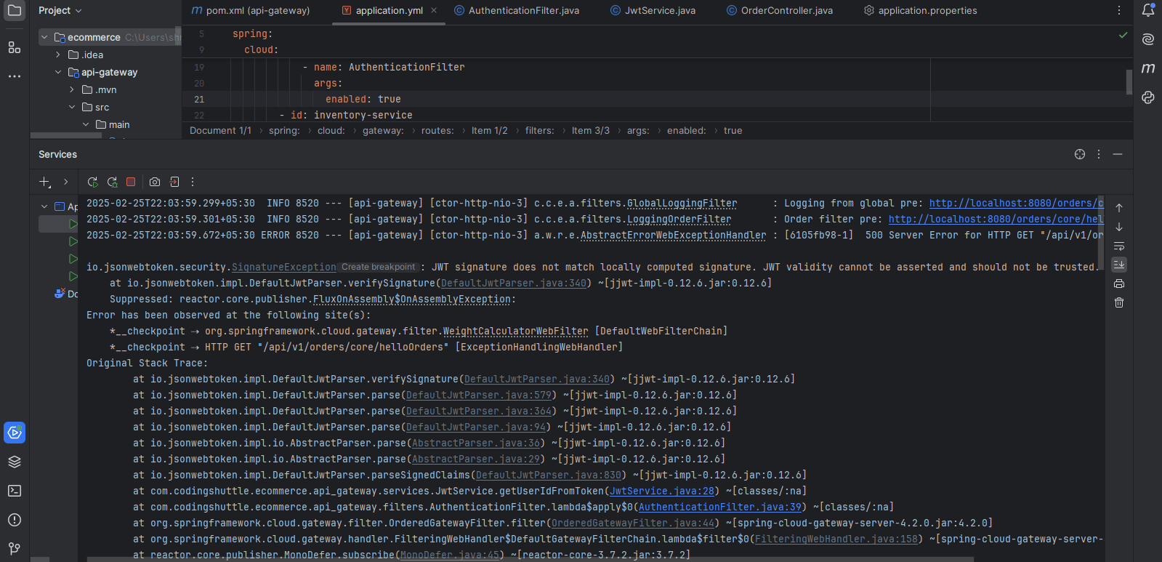The height and width of the screenshot is (562, 1162).
Task: Click the green inspections checkmark in editor
Action: click(x=1123, y=34)
